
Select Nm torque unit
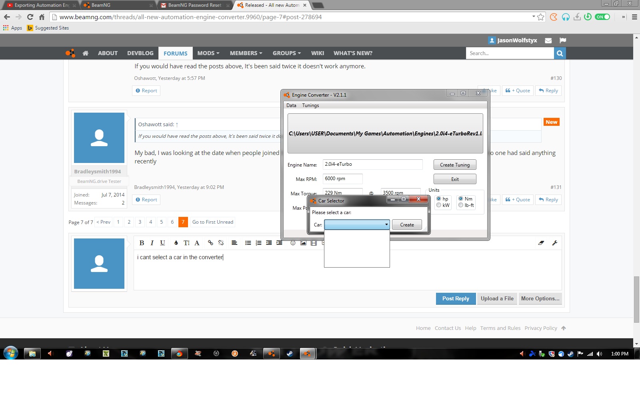[461, 199]
